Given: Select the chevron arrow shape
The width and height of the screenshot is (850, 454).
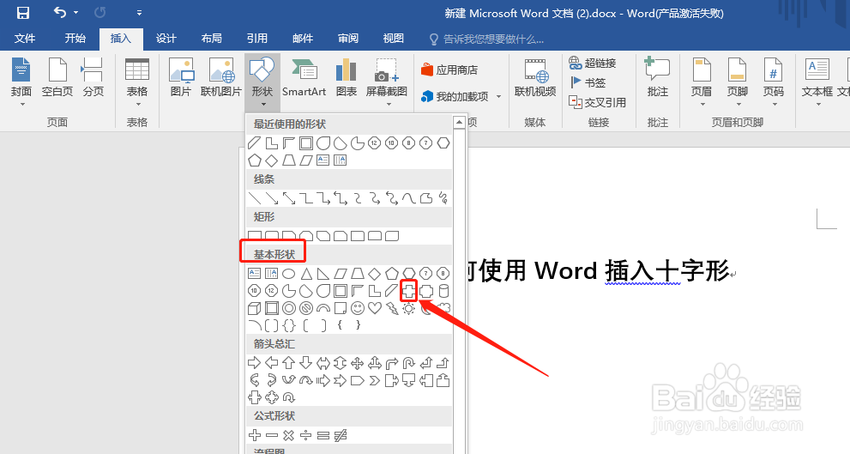Looking at the screenshot, I should [x=375, y=380].
